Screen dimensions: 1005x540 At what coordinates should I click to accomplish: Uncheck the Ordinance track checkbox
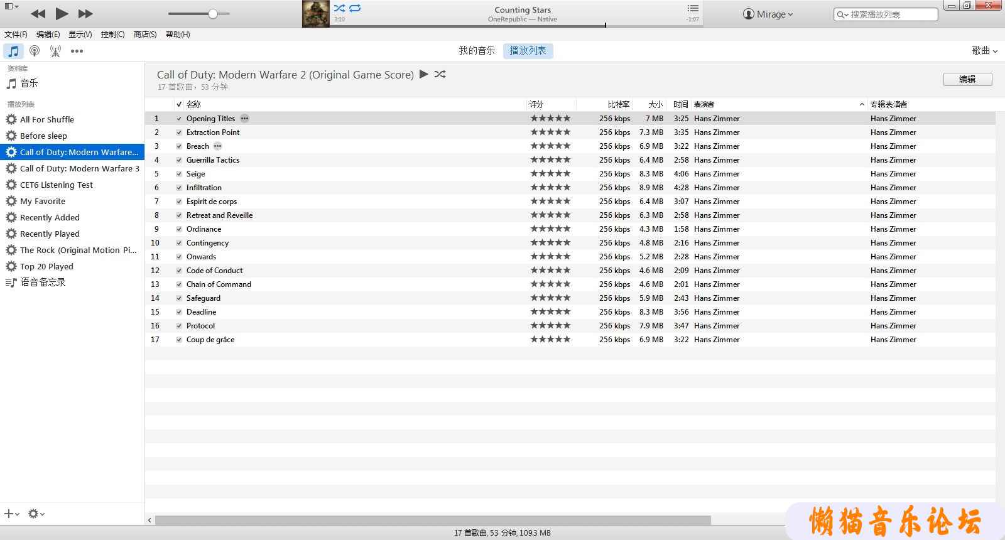coord(179,229)
